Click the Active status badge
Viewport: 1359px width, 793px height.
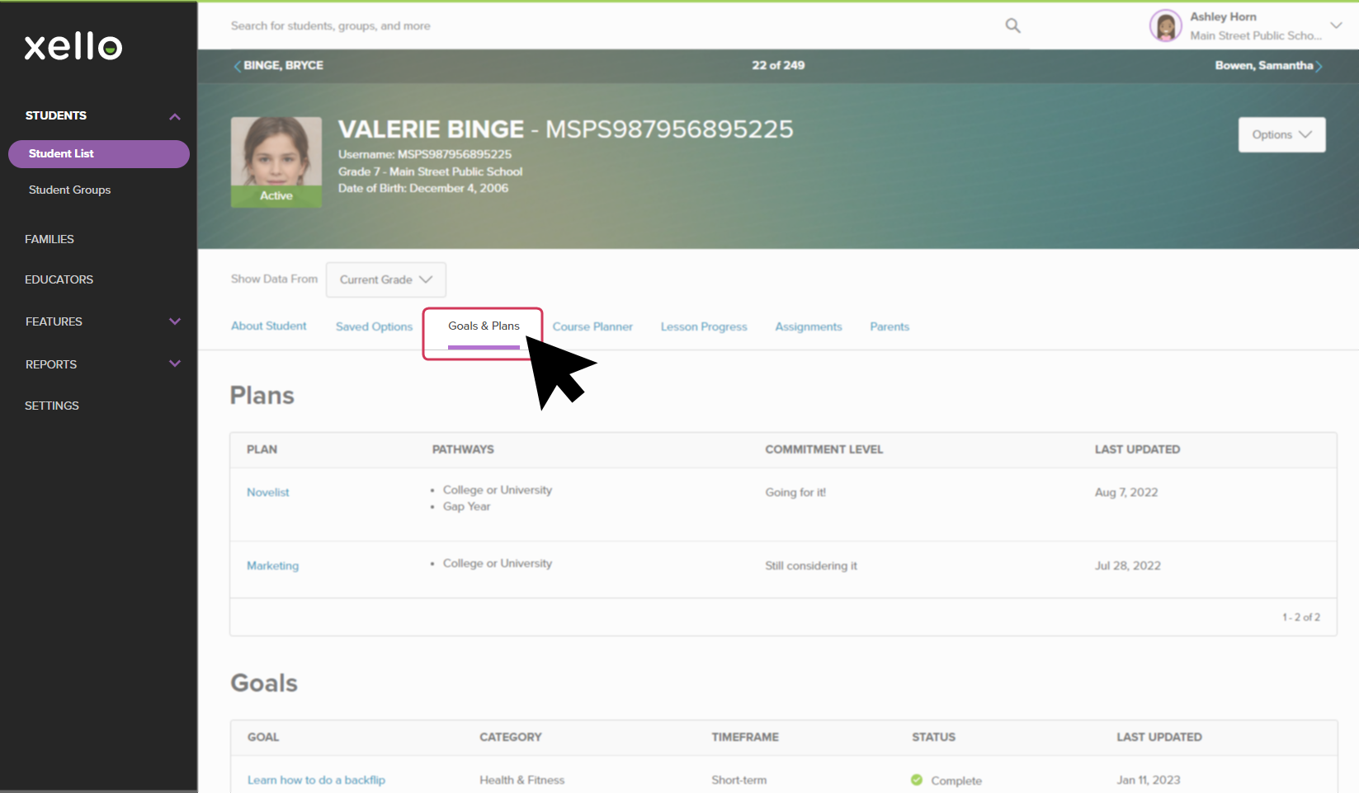276,196
